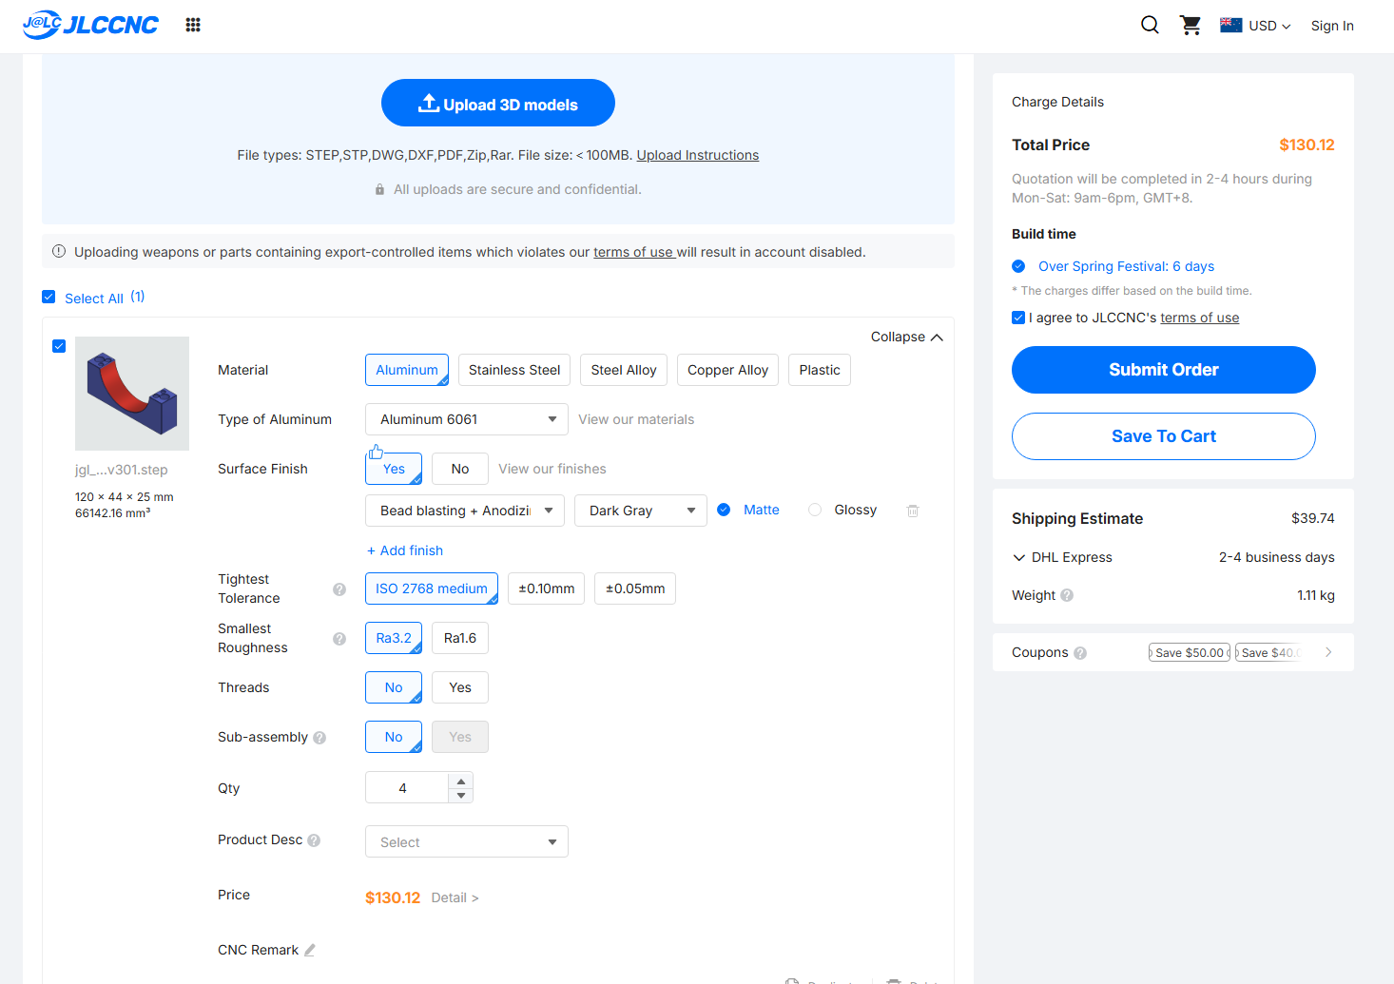Select the Stainless Steel material tab
The image size is (1394, 984).
514,370
